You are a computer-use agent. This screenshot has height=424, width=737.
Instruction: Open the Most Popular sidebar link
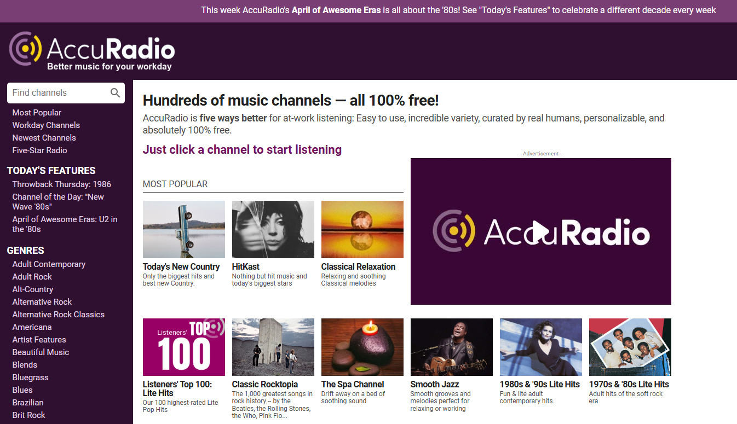point(37,113)
